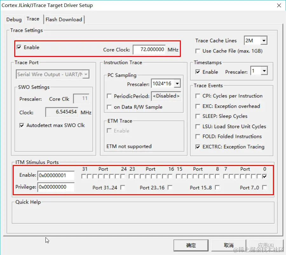Check ITM stimulus port 7 checkbox
Viewport: 286px width, 255px height.
(x=225, y=176)
